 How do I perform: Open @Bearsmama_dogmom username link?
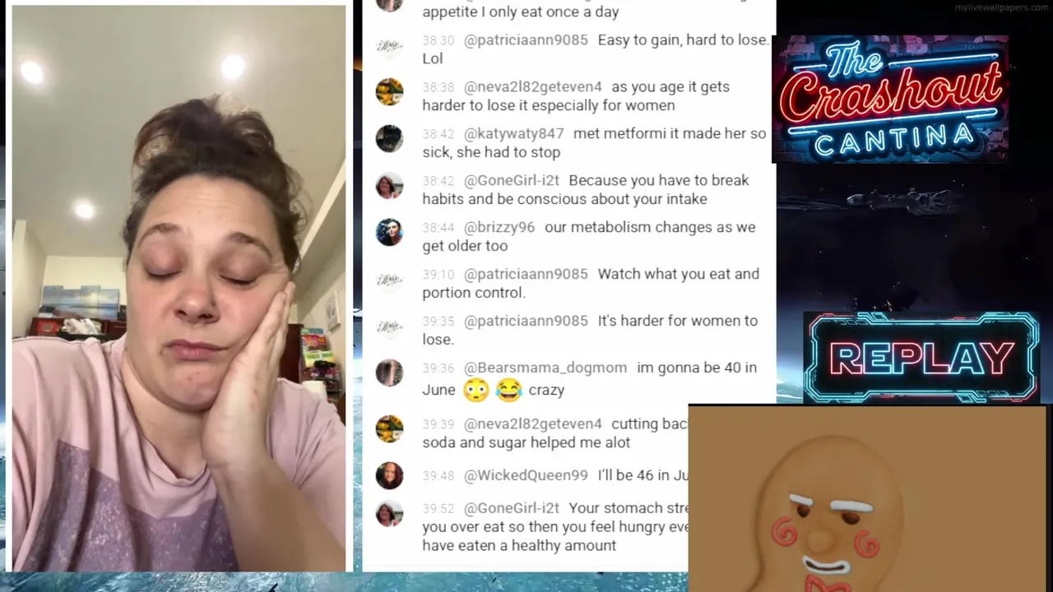[x=545, y=368]
